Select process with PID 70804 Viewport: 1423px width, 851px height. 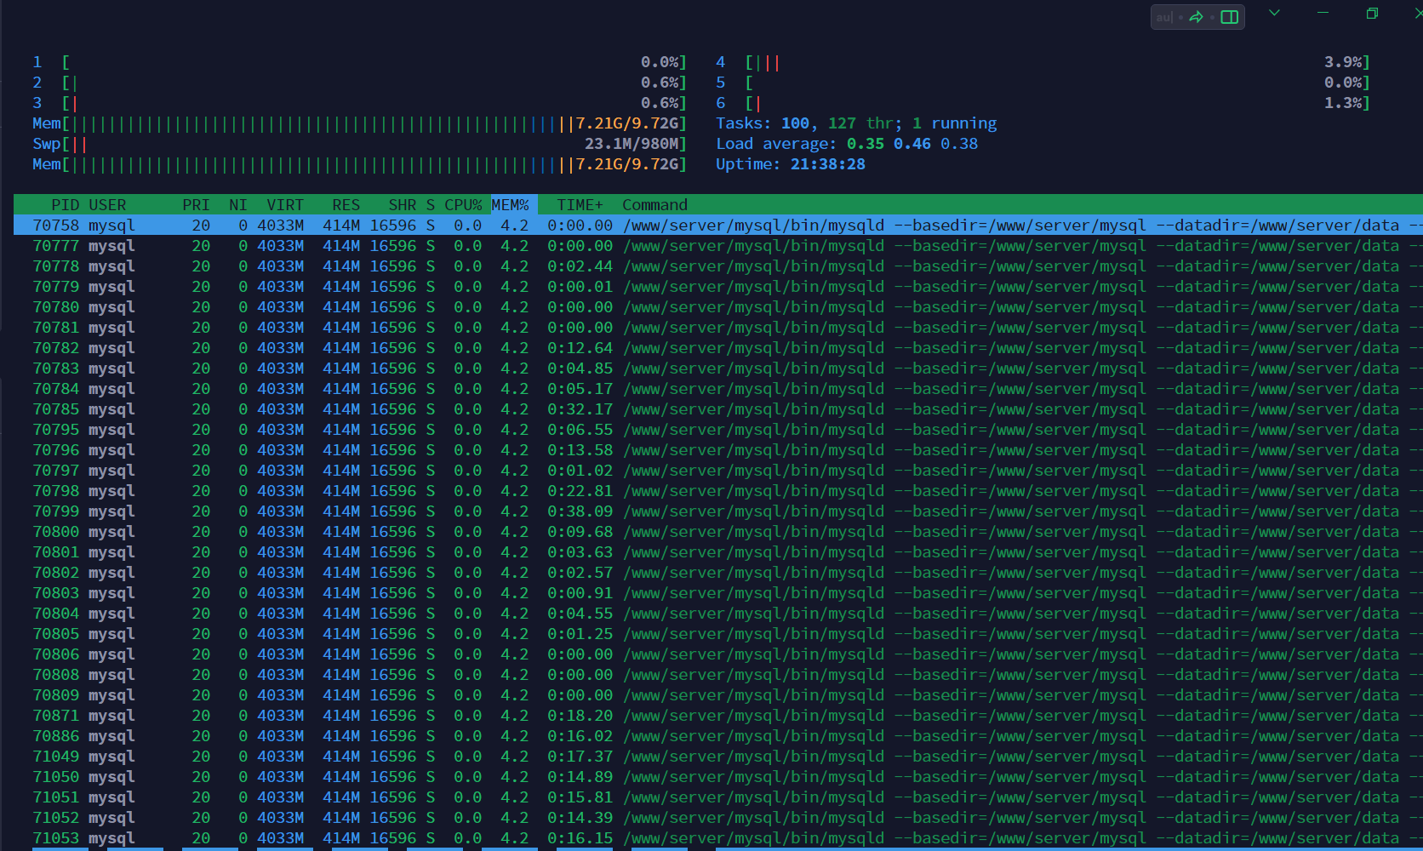coord(718,614)
